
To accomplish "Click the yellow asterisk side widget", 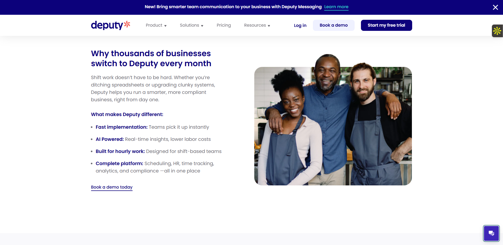I will (x=497, y=31).
